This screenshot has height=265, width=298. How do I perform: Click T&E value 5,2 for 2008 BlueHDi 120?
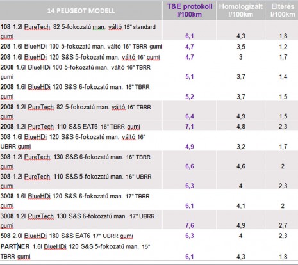coord(190,97)
